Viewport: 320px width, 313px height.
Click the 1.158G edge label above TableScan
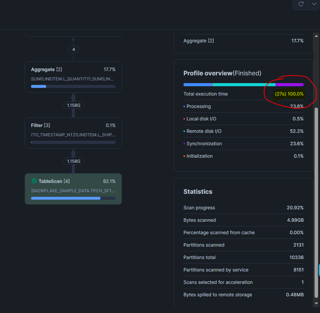pyautogui.click(x=73, y=161)
